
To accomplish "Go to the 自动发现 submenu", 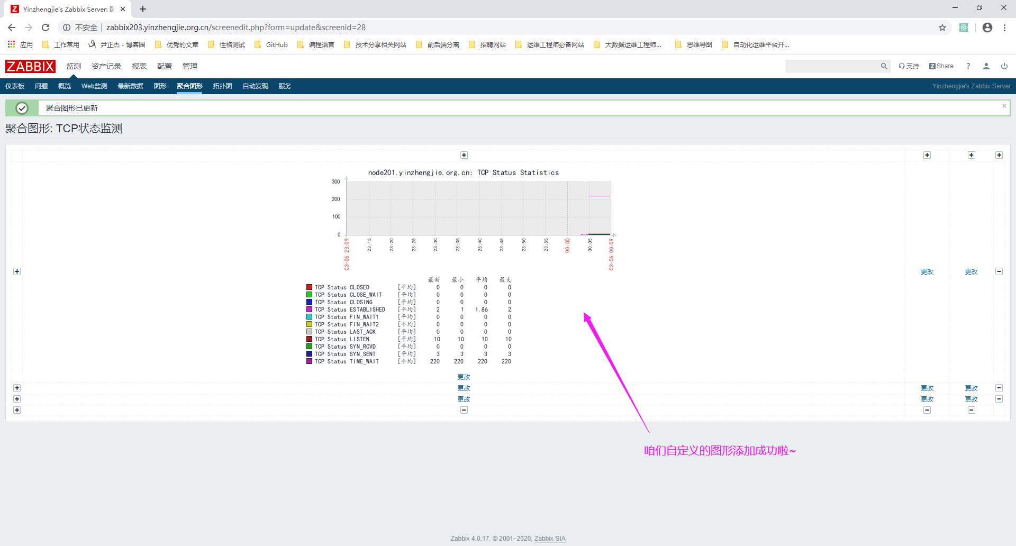I will click(255, 86).
